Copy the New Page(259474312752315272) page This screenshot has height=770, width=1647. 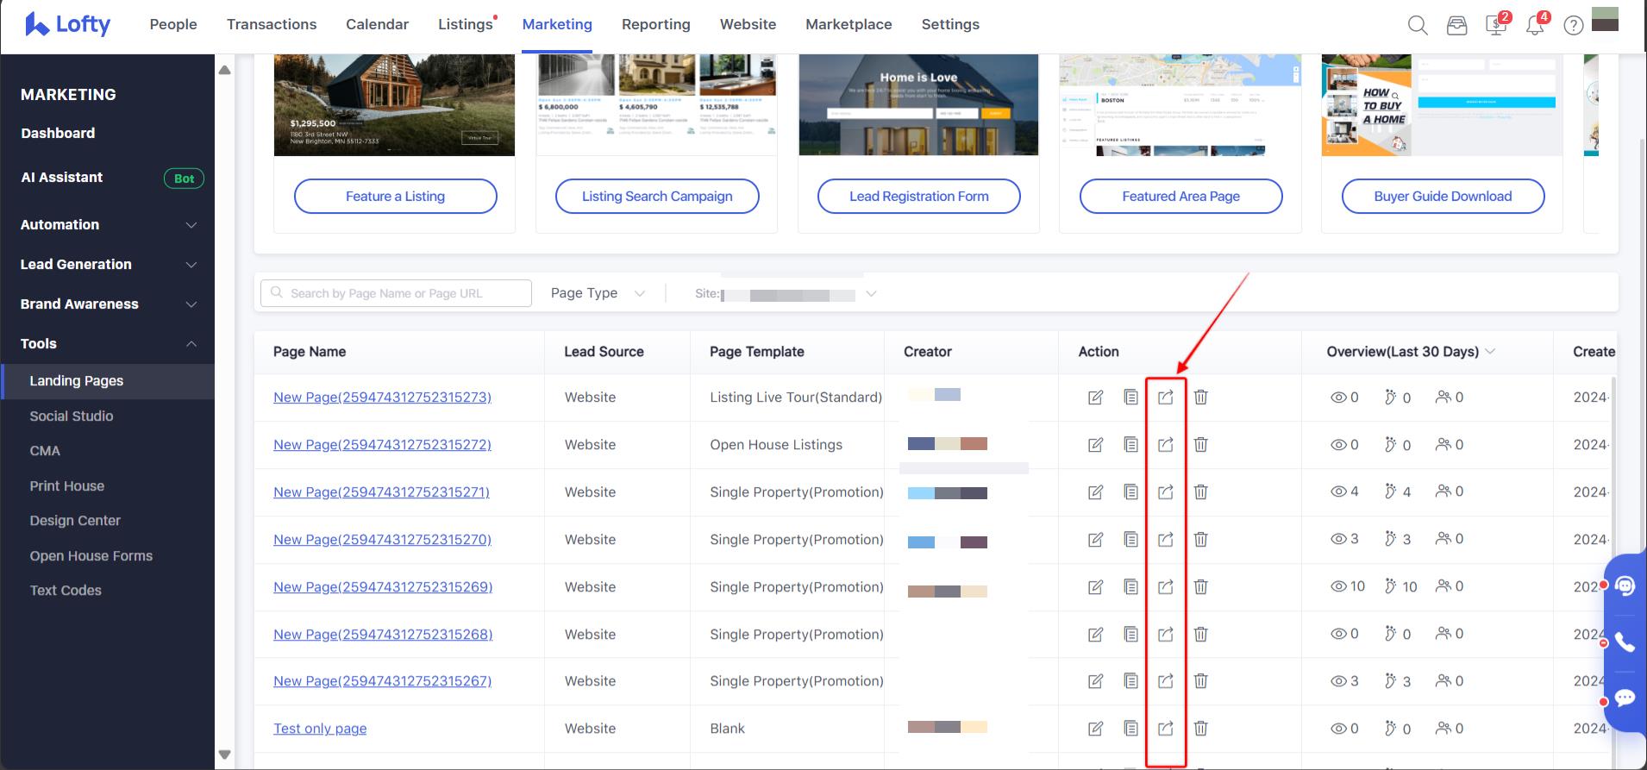tap(1130, 445)
